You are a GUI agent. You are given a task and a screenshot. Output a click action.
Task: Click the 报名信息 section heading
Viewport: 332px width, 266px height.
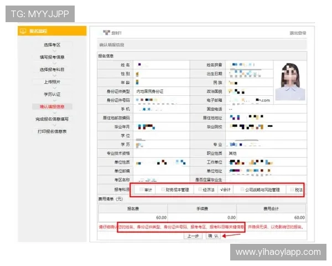[x=106, y=56]
